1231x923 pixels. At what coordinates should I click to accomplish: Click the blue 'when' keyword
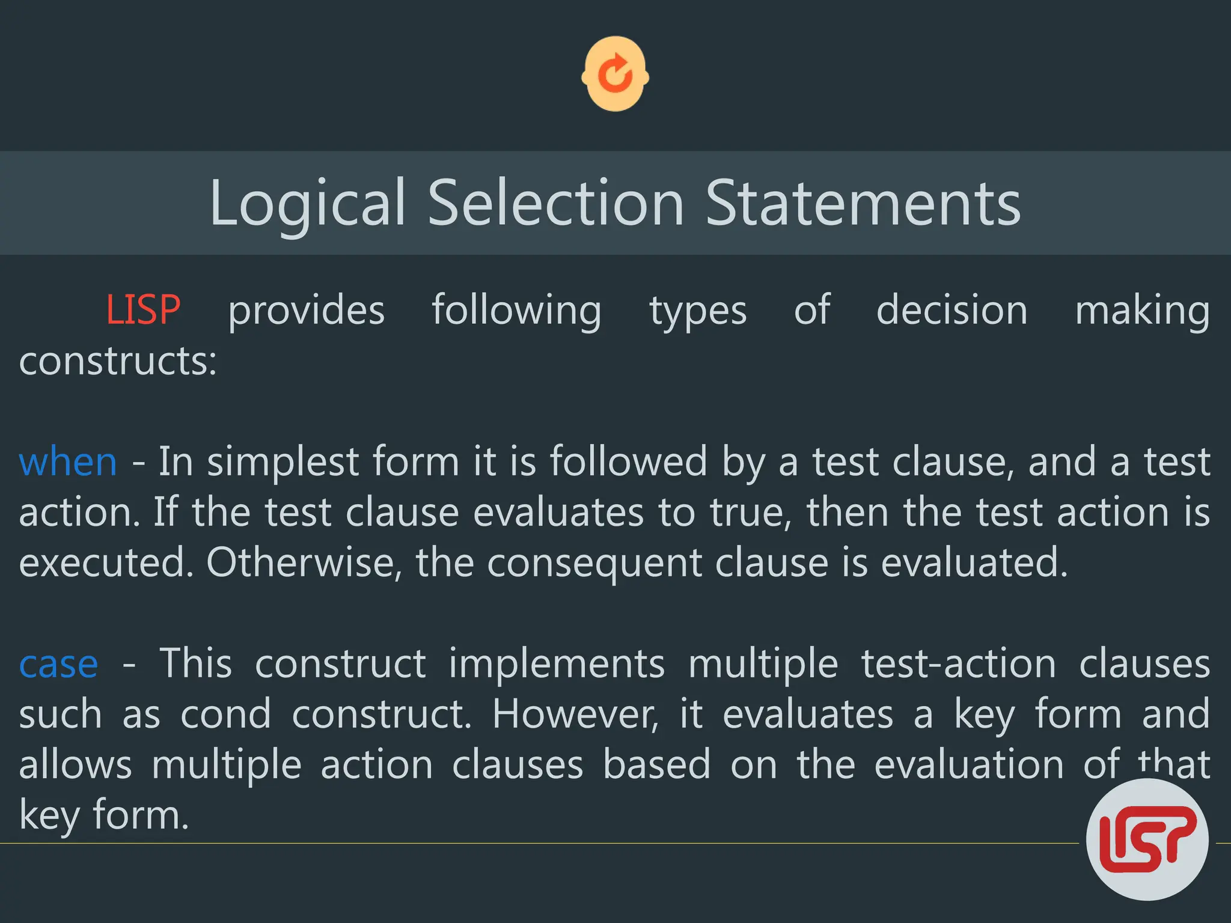tap(68, 462)
